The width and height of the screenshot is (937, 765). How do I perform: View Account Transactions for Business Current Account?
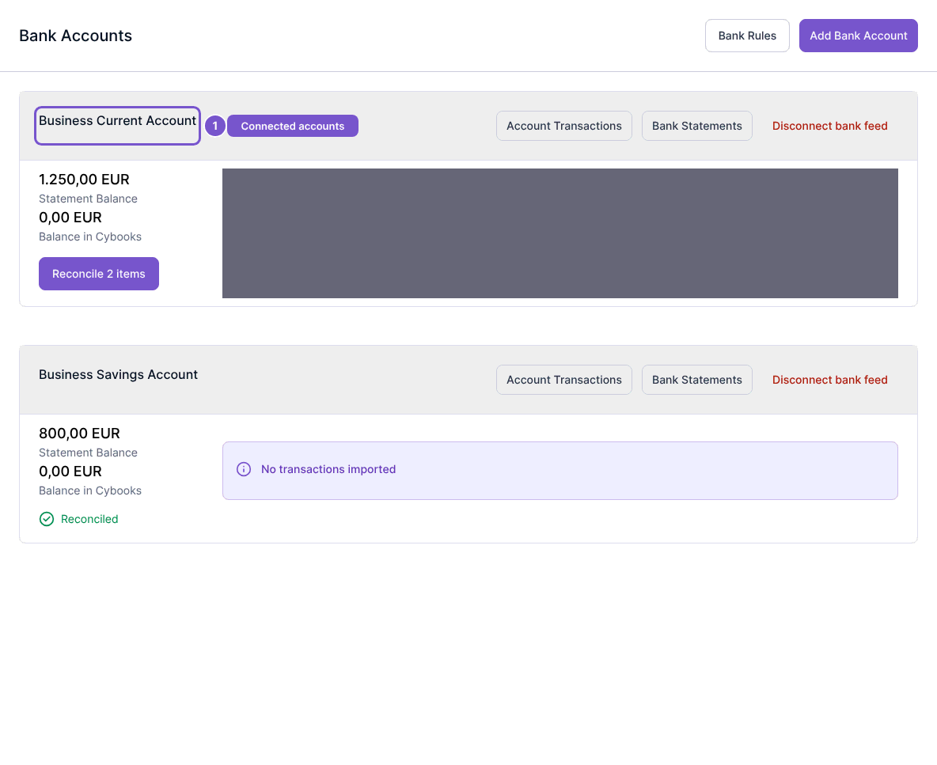564,126
